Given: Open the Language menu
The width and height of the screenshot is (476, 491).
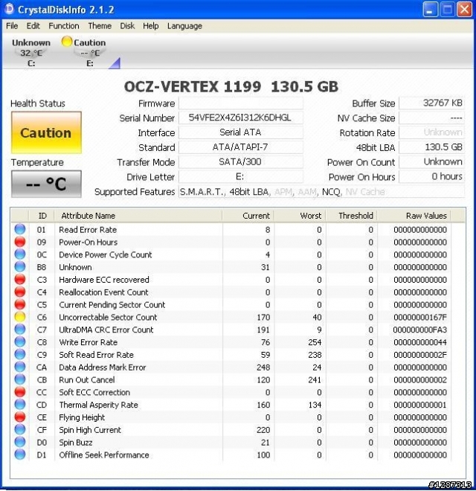Looking at the screenshot, I should (184, 26).
